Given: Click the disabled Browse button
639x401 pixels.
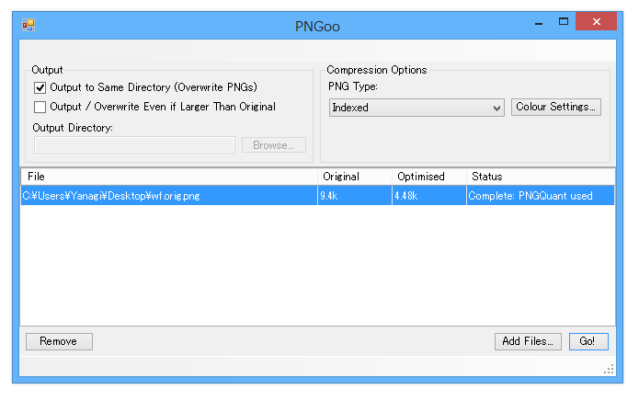Looking at the screenshot, I should [x=273, y=145].
